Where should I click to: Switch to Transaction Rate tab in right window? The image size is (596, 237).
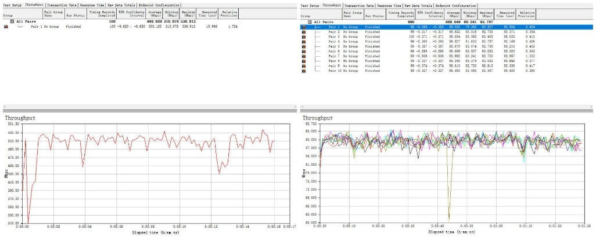tap(359, 6)
